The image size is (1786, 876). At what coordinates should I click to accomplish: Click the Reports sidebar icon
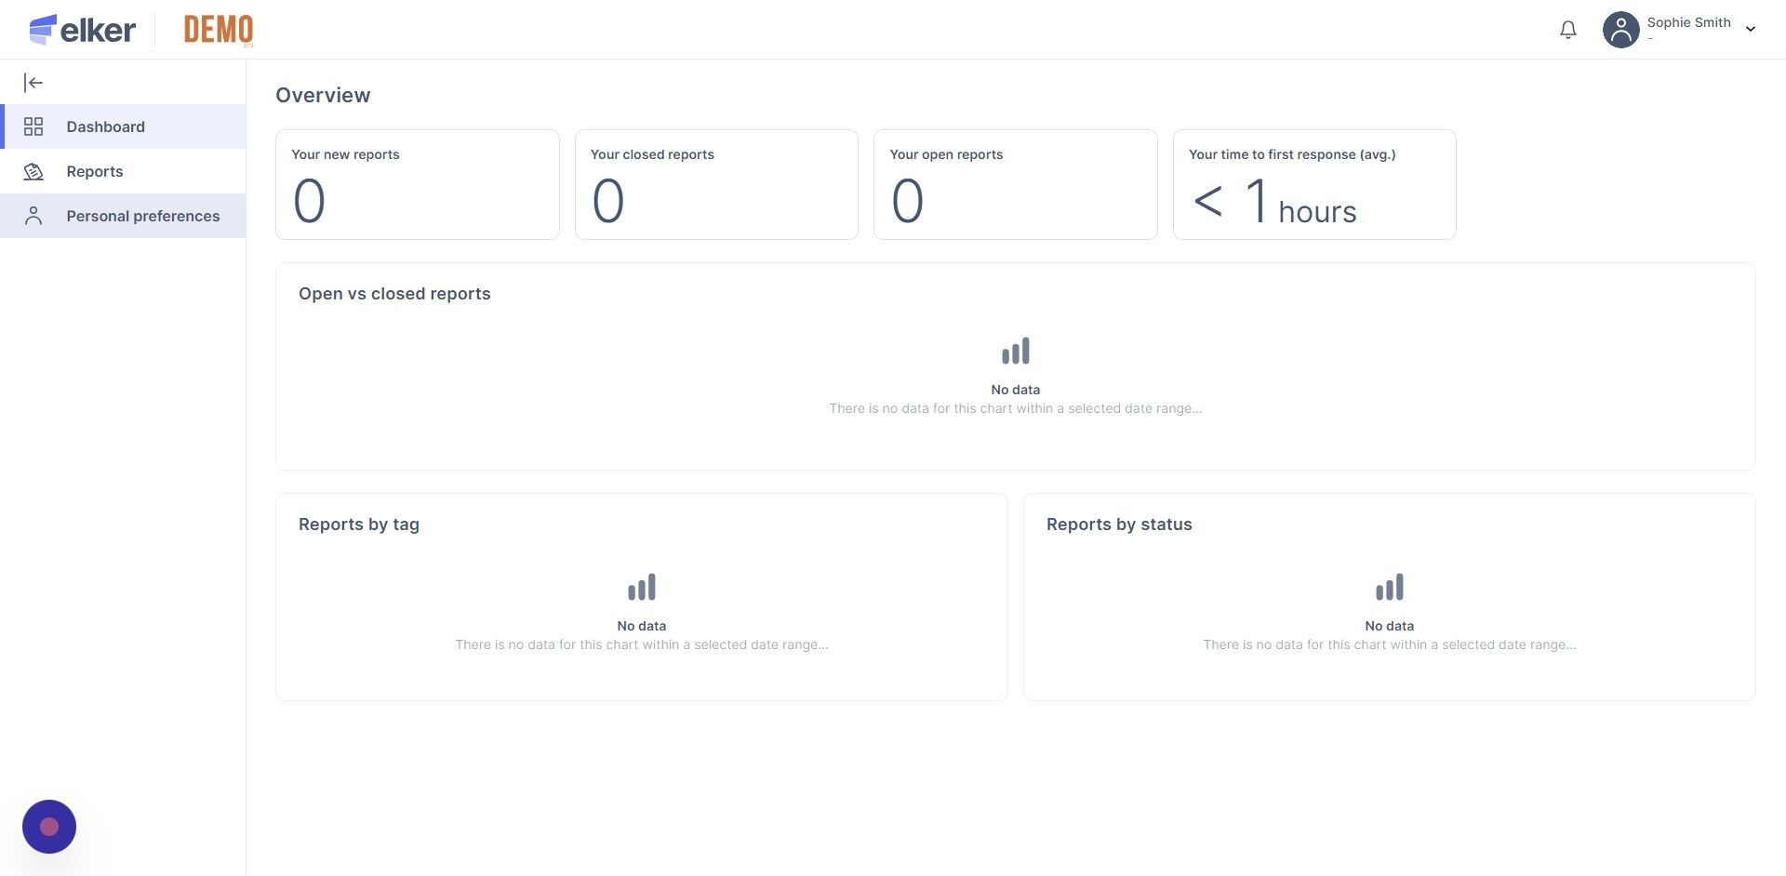(x=33, y=171)
